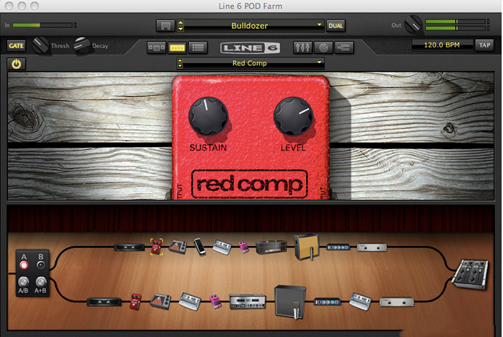This screenshot has width=503, height=337.
Task: Click the gate Thresh knob
Action: click(40, 45)
